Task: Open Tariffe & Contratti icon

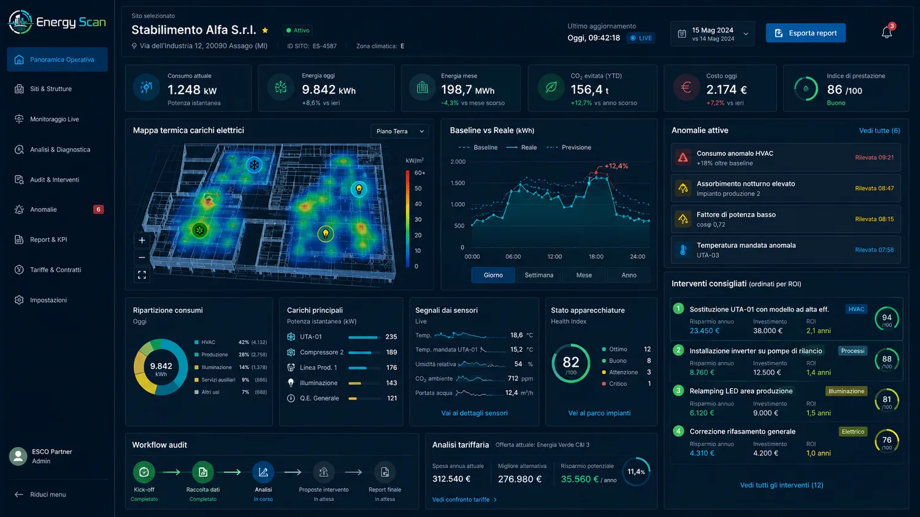Action: click(19, 270)
